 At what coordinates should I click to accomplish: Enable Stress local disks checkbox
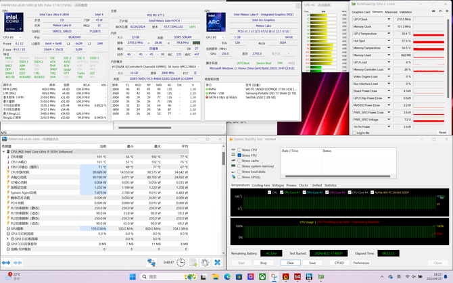click(239, 172)
